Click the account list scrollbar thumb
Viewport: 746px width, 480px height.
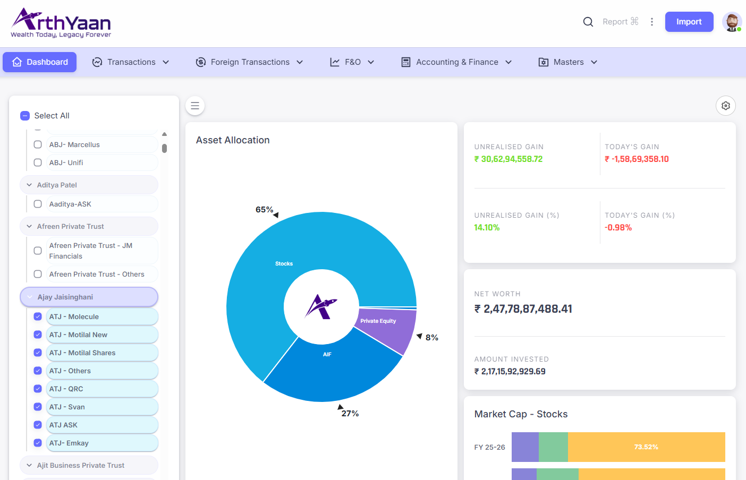(x=165, y=149)
